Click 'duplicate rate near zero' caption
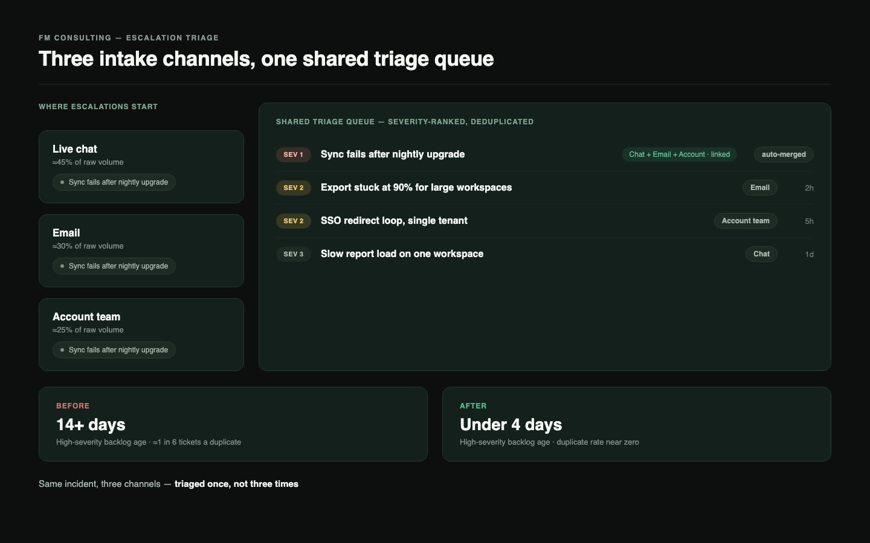870x543 pixels. click(598, 442)
